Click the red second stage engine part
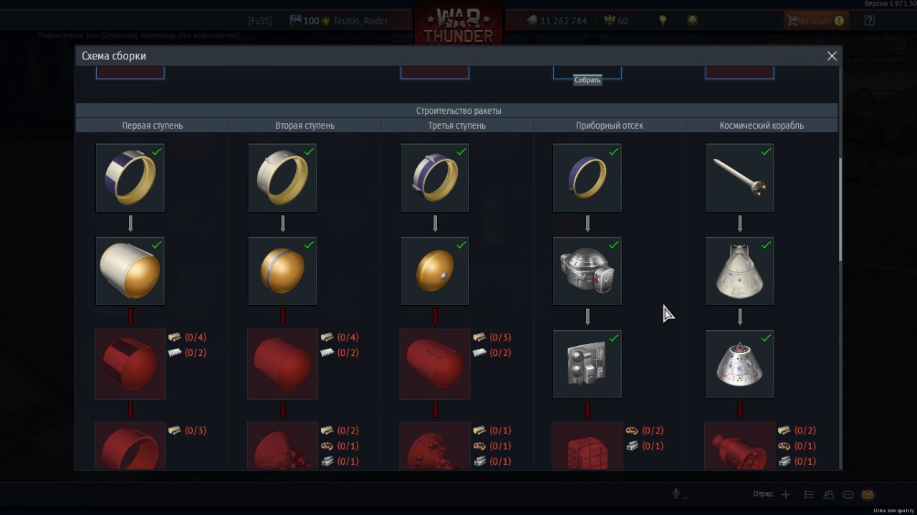The width and height of the screenshot is (917, 515). pyautogui.click(x=283, y=446)
